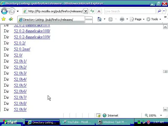The image size is (168, 126).
Task: Select the Directory Listing tab
Action: pos(51,20)
